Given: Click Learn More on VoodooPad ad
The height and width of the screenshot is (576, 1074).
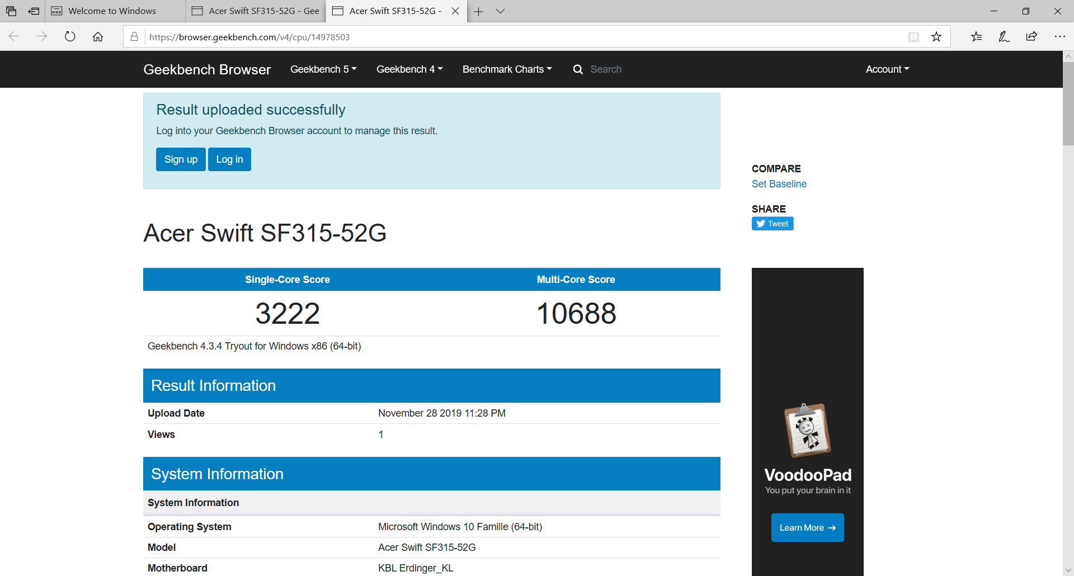Looking at the screenshot, I should 807,527.
